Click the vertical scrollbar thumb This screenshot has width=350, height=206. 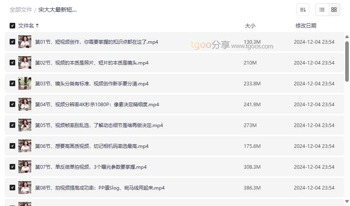point(347,60)
